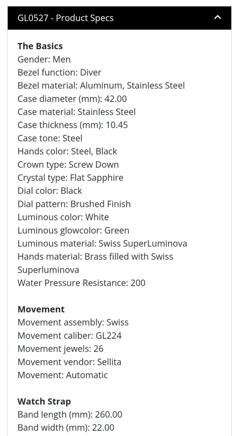The width and height of the screenshot is (239, 436).
Task: Select Band length 260.00 line
Action: pyautogui.click(x=70, y=415)
